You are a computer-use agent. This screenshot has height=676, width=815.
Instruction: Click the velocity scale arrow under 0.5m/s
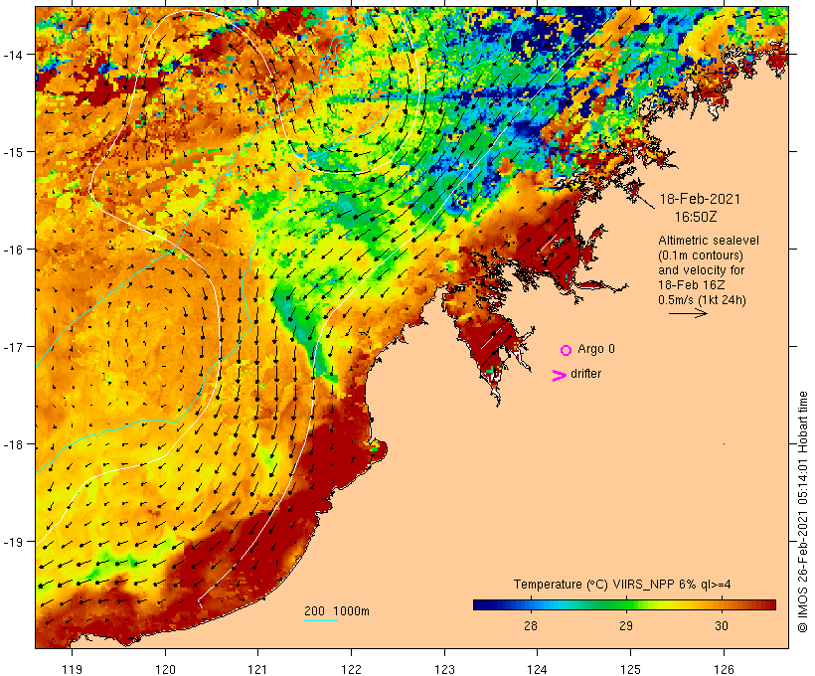click(688, 313)
